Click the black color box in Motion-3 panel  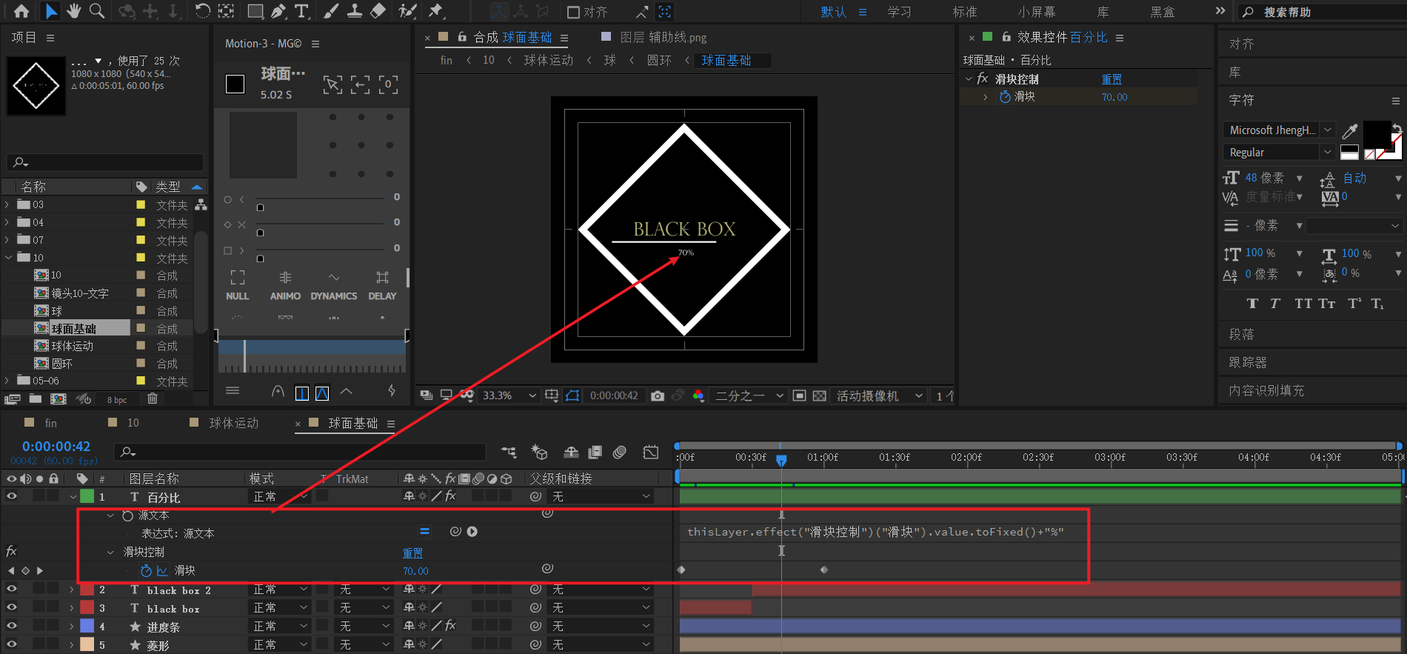click(x=235, y=84)
